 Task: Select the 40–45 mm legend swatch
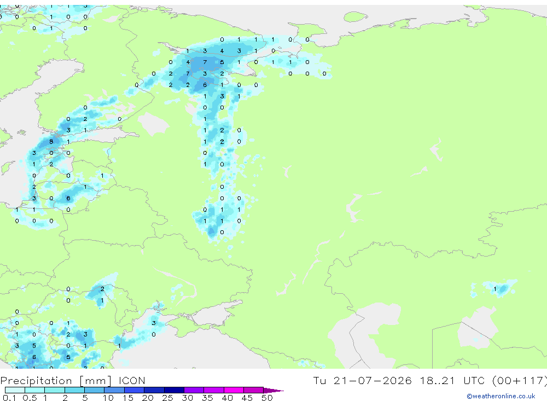[x=234, y=390]
